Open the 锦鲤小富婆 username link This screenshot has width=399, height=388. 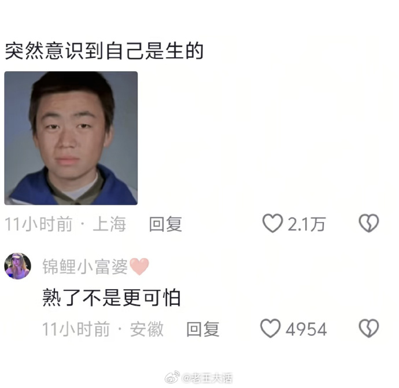point(85,267)
